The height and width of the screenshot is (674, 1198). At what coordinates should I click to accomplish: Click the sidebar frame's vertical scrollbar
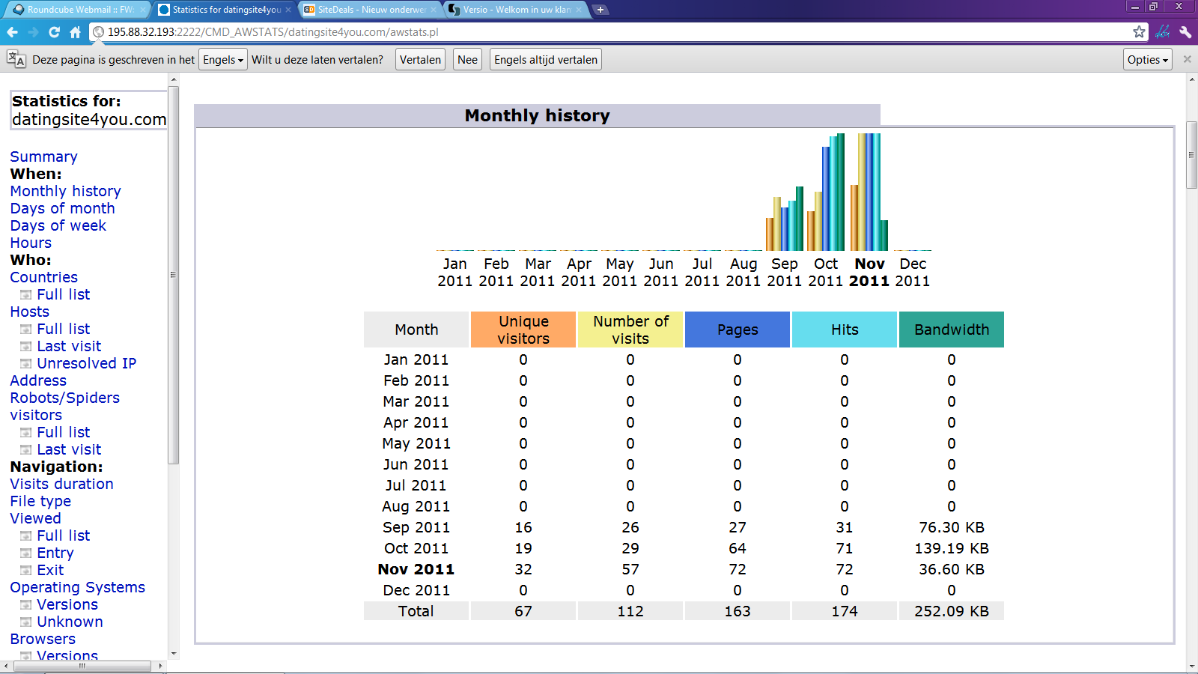coord(174,275)
